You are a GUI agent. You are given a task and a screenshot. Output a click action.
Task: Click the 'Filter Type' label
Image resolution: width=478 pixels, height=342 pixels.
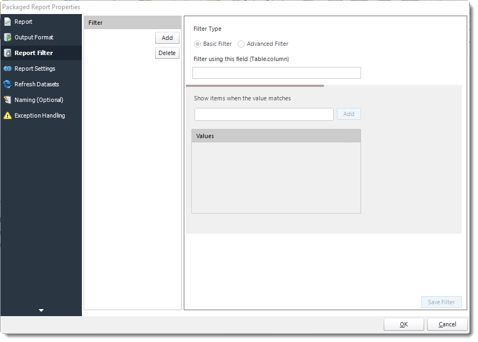pyautogui.click(x=207, y=29)
